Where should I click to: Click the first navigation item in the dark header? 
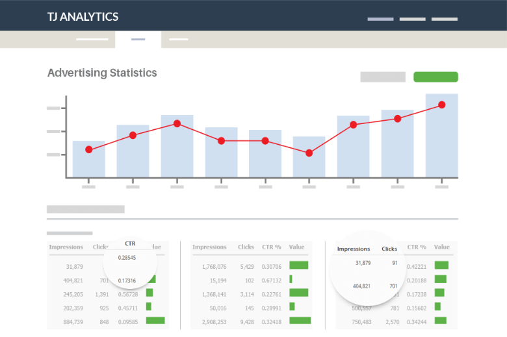[x=380, y=19]
